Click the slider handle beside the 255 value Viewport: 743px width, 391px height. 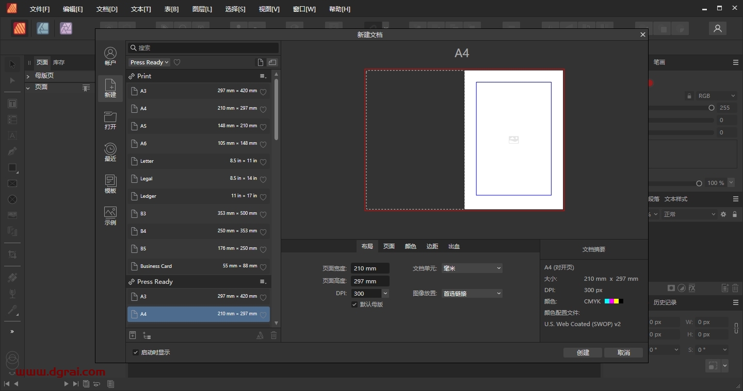click(x=712, y=108)
